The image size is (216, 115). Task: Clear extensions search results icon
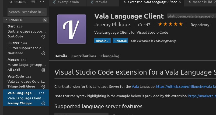[33, 2]
